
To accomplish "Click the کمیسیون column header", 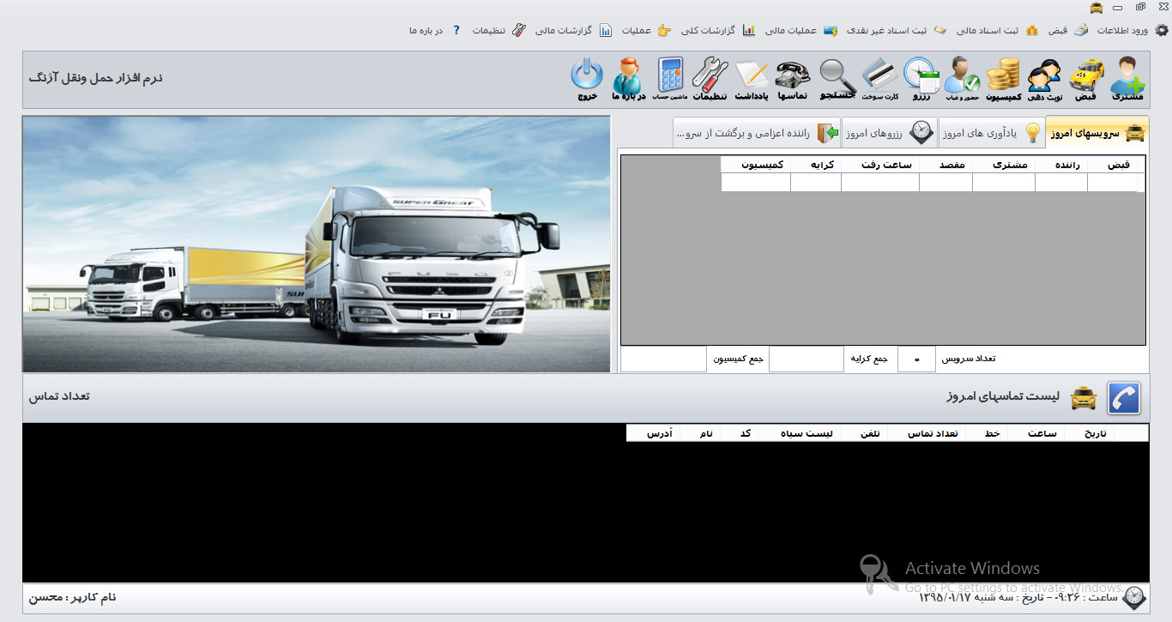I will [x=756, y=165].
